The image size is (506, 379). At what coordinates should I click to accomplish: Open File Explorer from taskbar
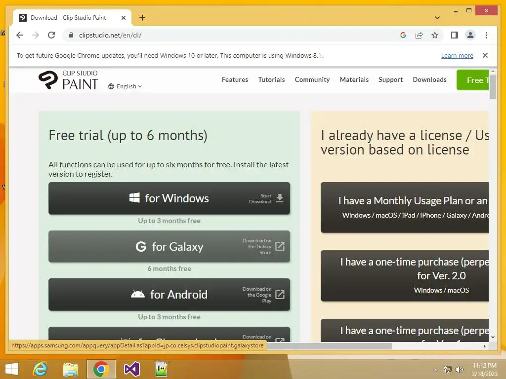point(70,369)
